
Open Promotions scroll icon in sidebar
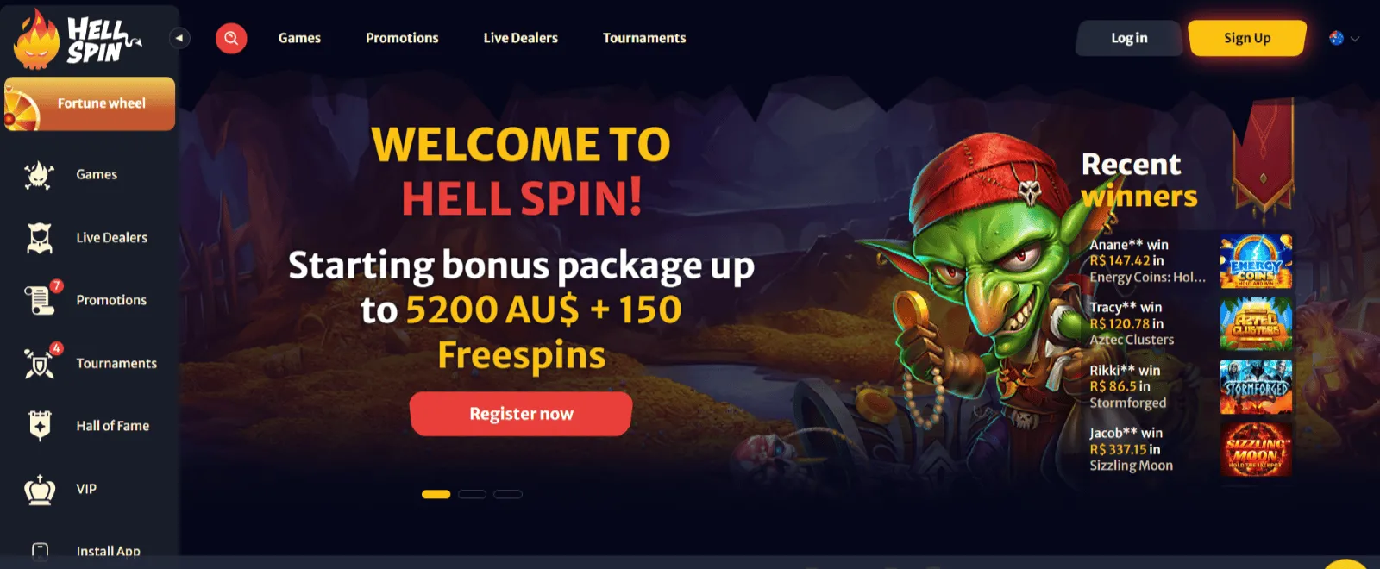[41, 299]
